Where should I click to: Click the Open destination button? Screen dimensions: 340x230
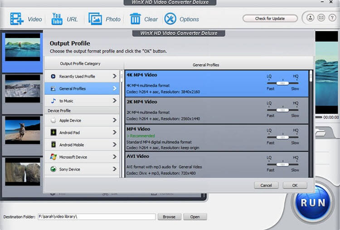(x=195, y=216)
